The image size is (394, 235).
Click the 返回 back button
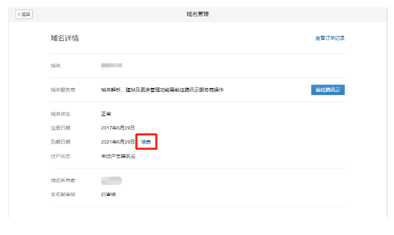coord(24,14)
